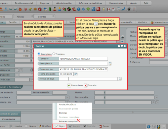Open the Empresa menu

tap(45, 3)
